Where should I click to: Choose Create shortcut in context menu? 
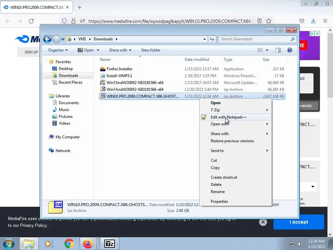(x=236, y=177)
